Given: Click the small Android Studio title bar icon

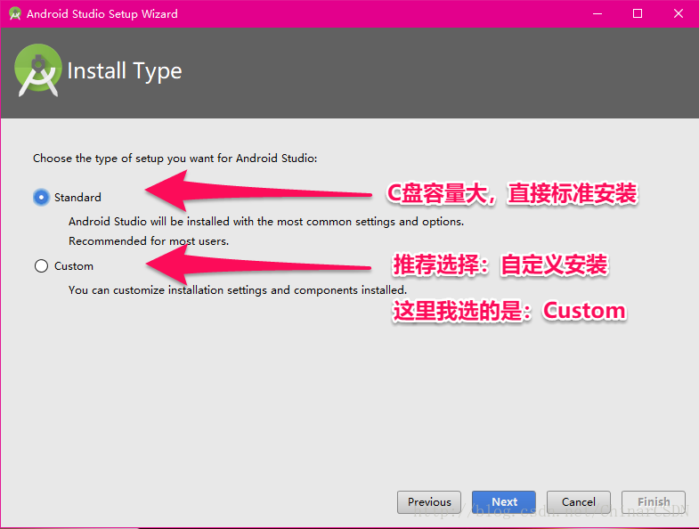Looking at the screenshot, I should pyautogui.click(x=15, y=14).
